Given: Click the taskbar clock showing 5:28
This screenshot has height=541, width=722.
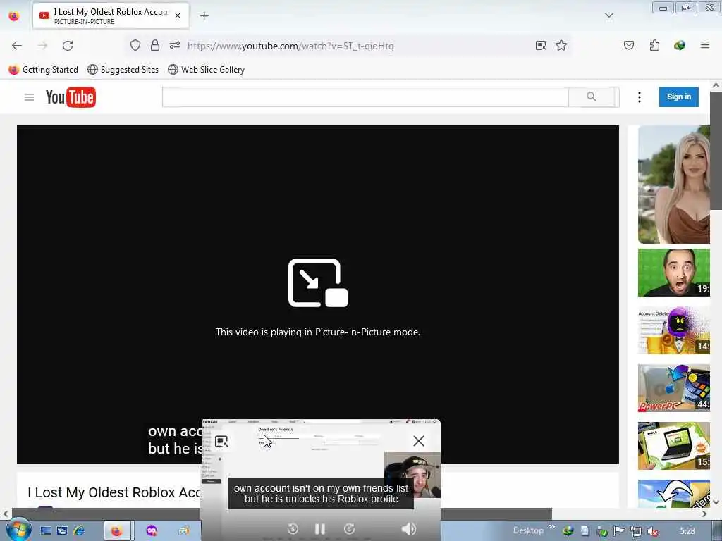Looking at the screenshot, I should pyautogui.click(x=687, y=531).
